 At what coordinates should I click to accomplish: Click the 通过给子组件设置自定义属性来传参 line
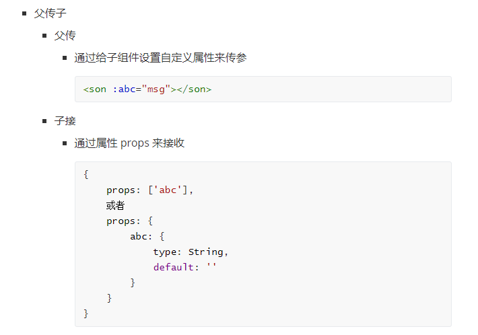[x=160, y=58]
